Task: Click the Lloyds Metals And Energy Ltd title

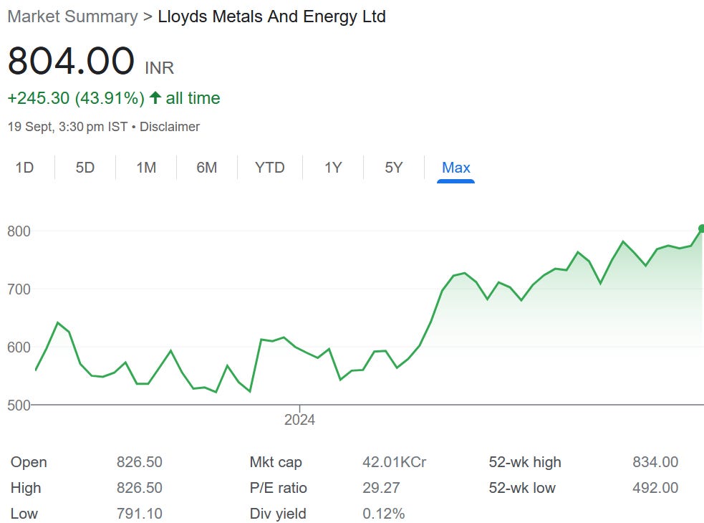Action: [272, 16]
